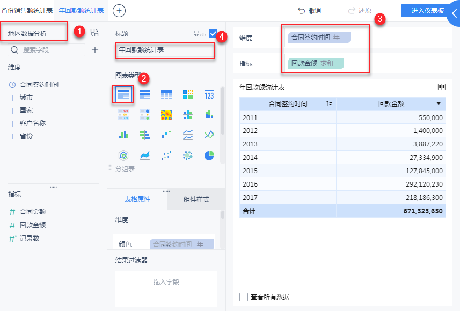Image resolution: width=460 pixels, height=311 pixels.
Task: Click the 2014 row year cell
Action: (x=288, y=158)
